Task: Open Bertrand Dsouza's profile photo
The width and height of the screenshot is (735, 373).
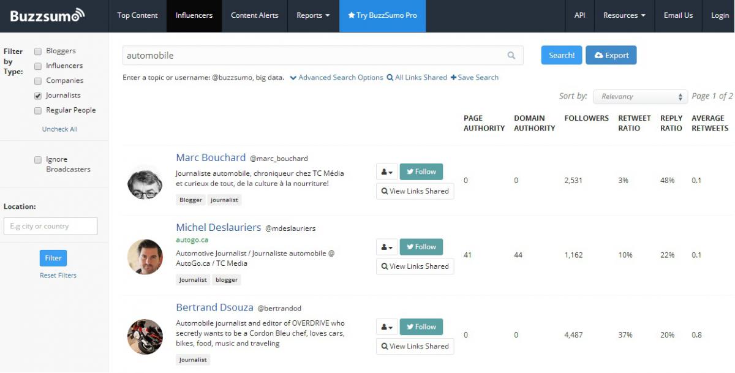Action: click(145, 336)
